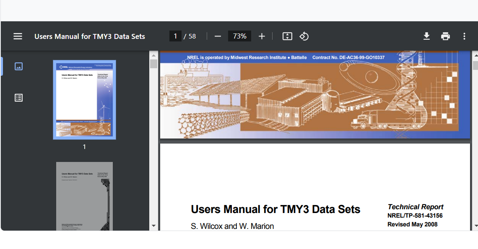Click the document scrollbar up arrow
This screenshot has height=249, width=478.
pos(475,55)
